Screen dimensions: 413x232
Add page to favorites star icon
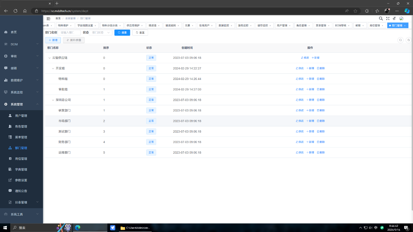coord(355,11)
